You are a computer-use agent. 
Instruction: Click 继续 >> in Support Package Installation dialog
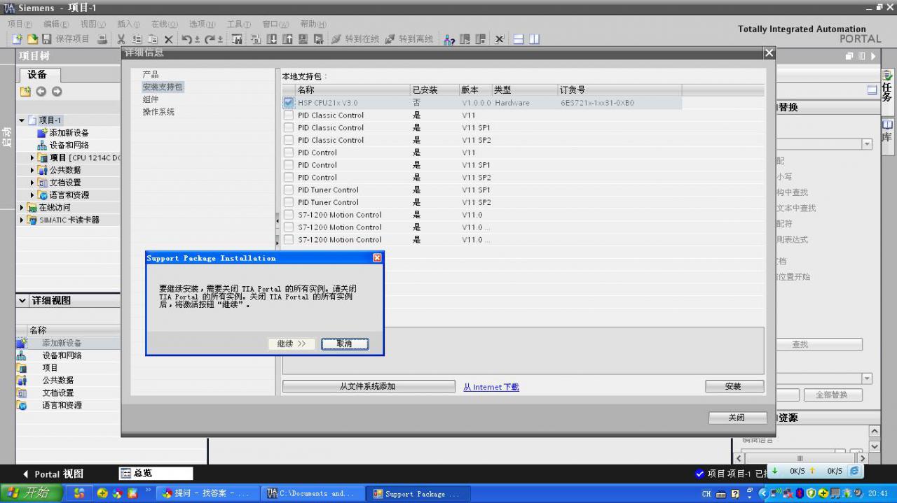(292, 343)
